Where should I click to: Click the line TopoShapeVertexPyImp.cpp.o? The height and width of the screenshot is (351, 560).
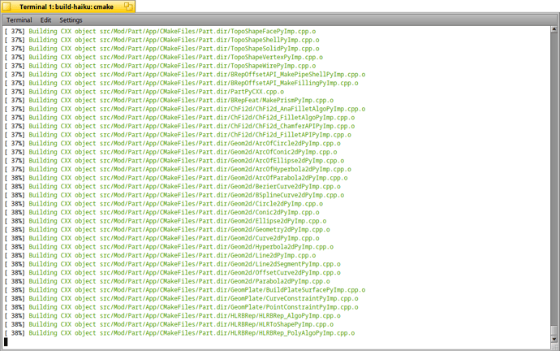164,57
